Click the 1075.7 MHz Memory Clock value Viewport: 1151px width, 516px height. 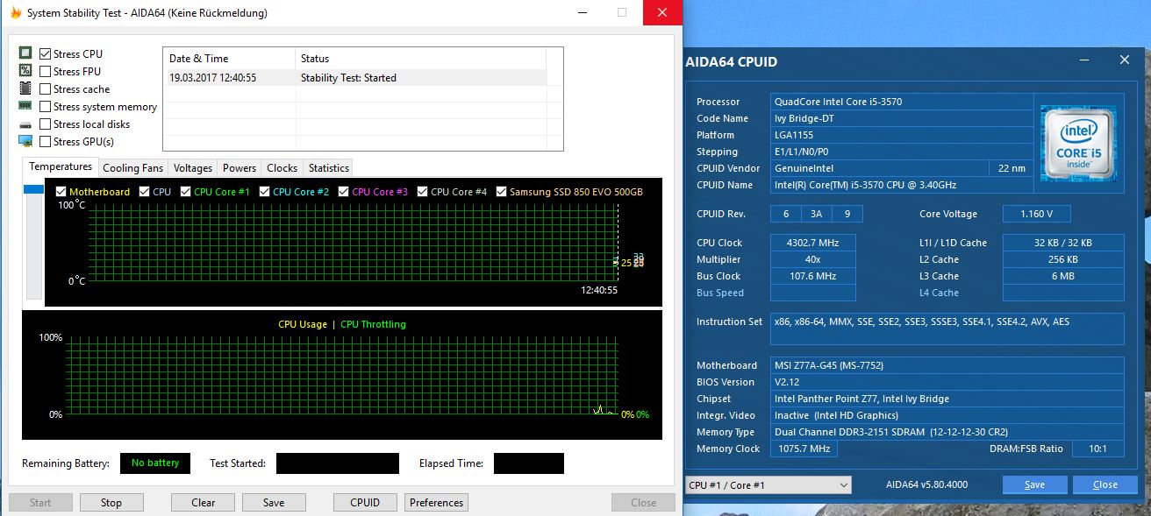pyautogui.click(x=803, y=449)
